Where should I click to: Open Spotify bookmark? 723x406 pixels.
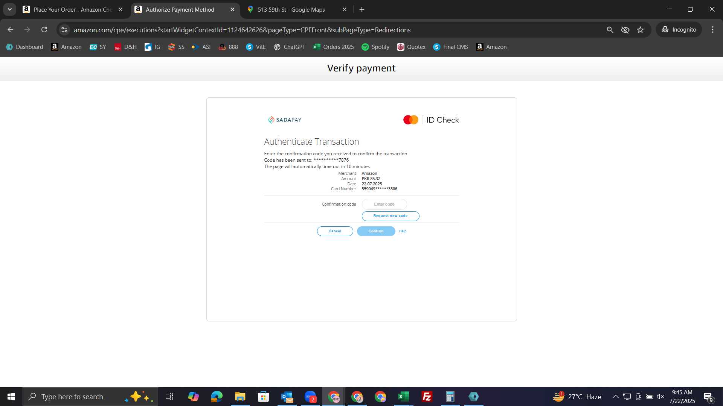point(375,47)
